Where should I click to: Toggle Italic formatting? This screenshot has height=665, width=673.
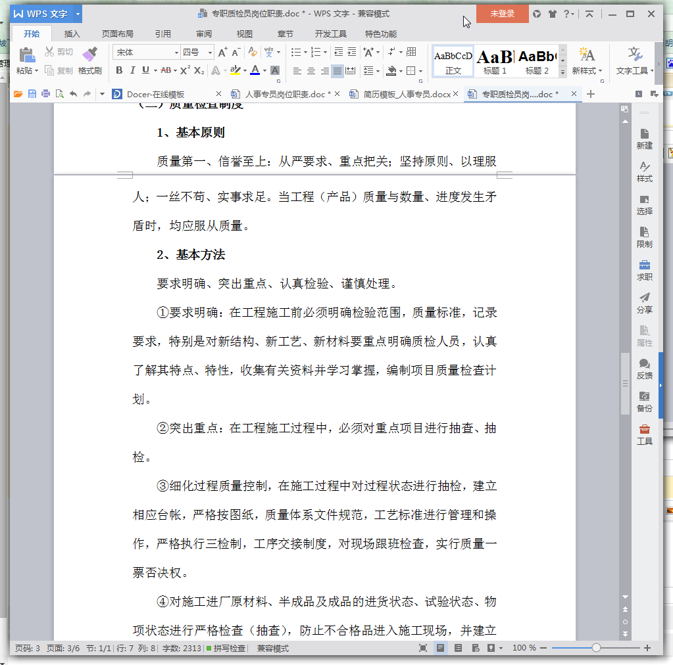[x=133, y=70]
